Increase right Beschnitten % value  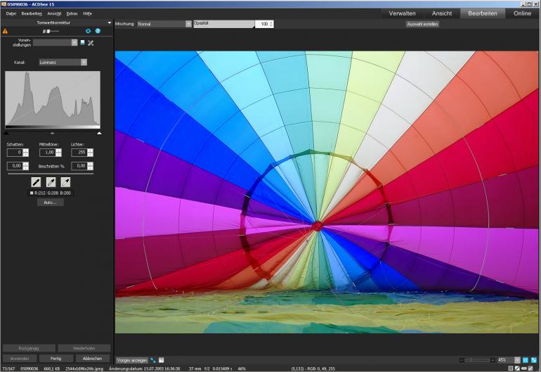click(x=91, y=164)
